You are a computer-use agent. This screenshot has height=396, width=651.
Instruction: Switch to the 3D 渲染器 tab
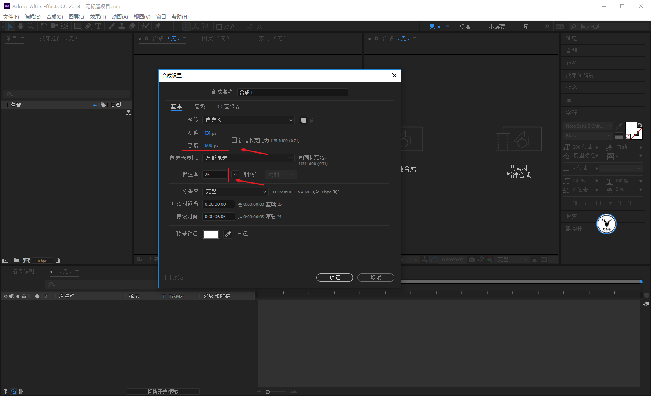pyautogui.click(x=228, y=107)
